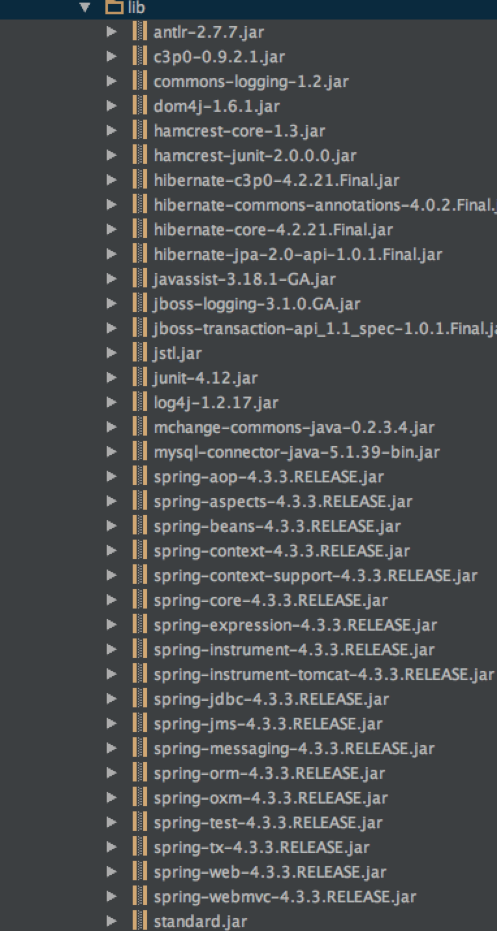The image size is (497, 931).
Task: Click the hibernate-jpa-2.0-api jar archive icon
Action: pos(139,254)
